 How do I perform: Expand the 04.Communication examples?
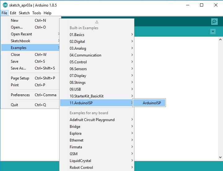coord(97,55)
